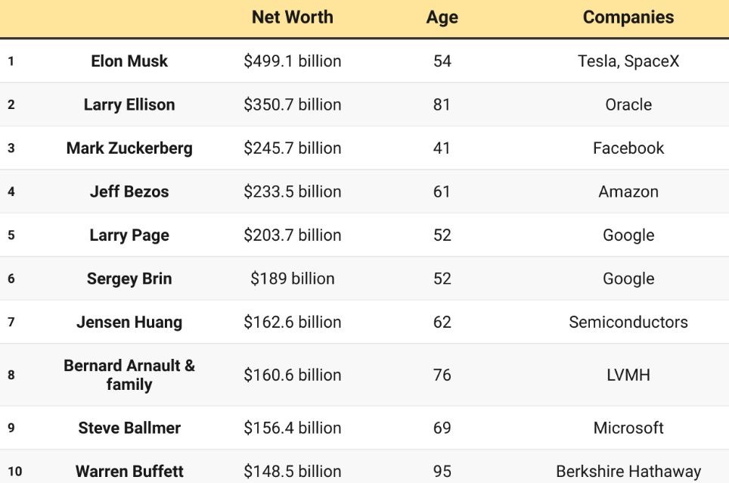Click the Larry Page name
This screenshot has height=483, width=729.
coord(129,235)
